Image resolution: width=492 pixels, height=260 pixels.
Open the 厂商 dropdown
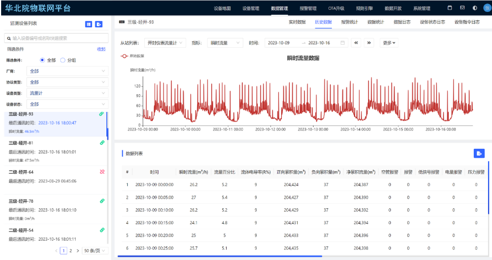coord(68,71)
